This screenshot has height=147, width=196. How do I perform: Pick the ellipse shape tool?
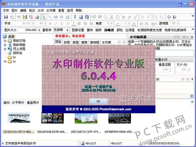tap(61, 17)
